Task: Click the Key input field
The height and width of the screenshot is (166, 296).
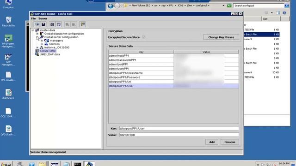Action: (179, 129)
